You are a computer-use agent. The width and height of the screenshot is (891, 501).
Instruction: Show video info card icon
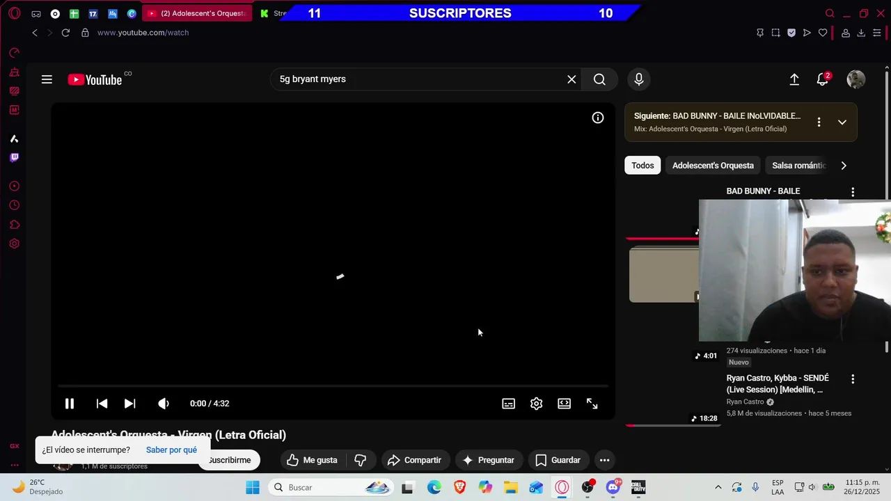598,118
